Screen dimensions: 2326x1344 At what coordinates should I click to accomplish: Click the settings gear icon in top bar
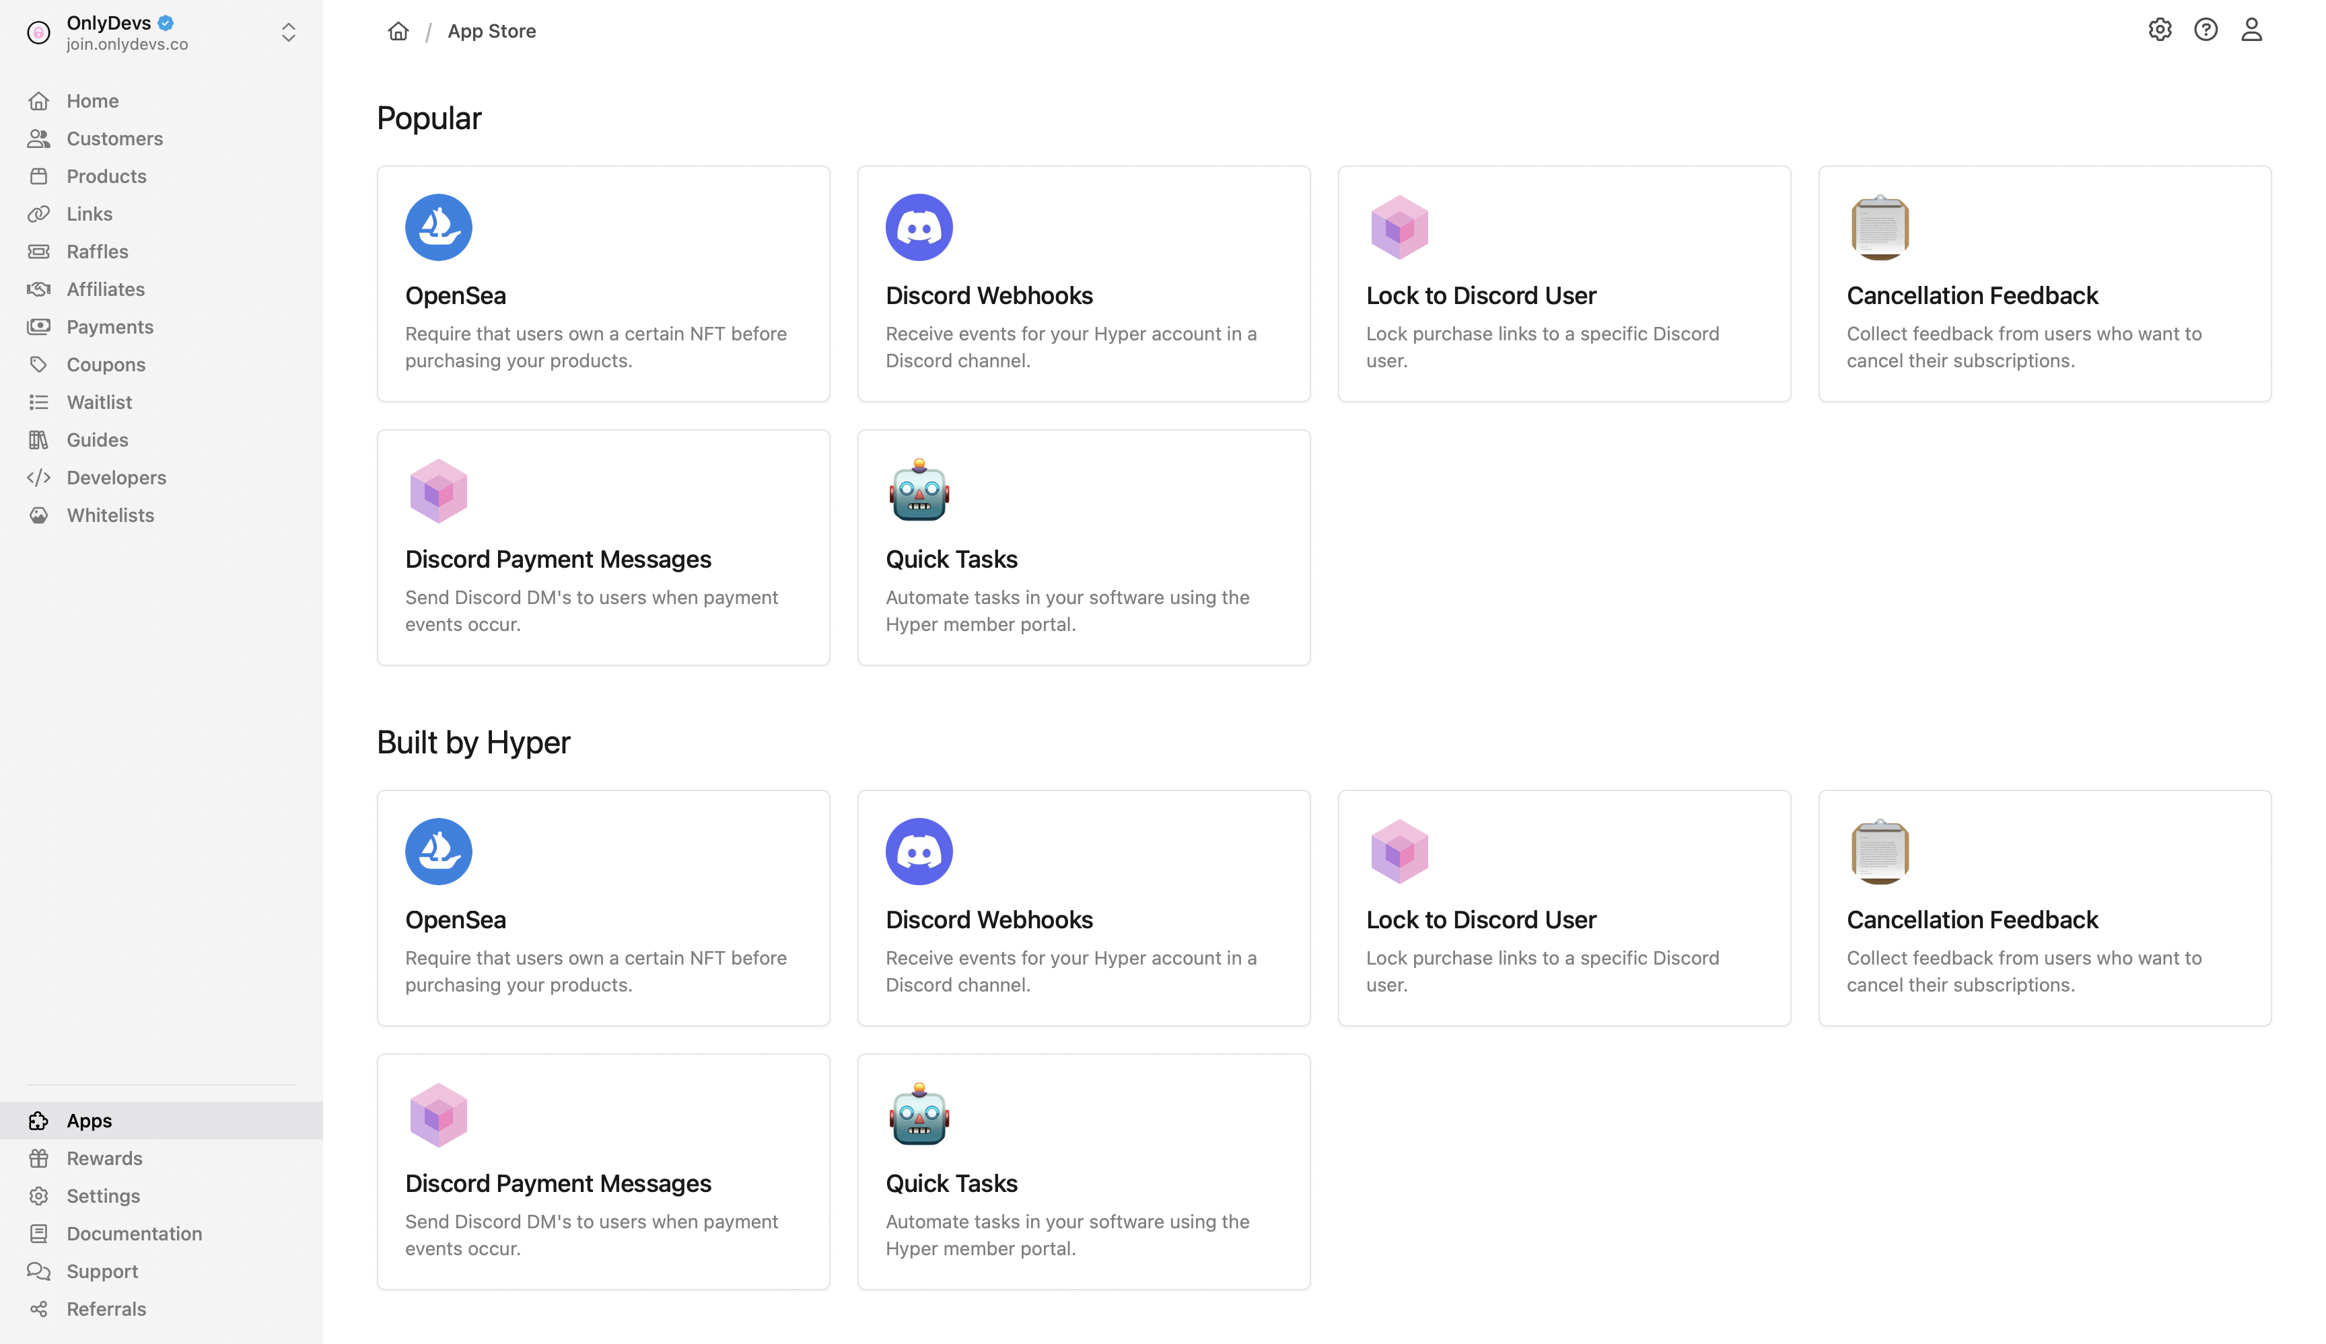tap(2159, 30)
